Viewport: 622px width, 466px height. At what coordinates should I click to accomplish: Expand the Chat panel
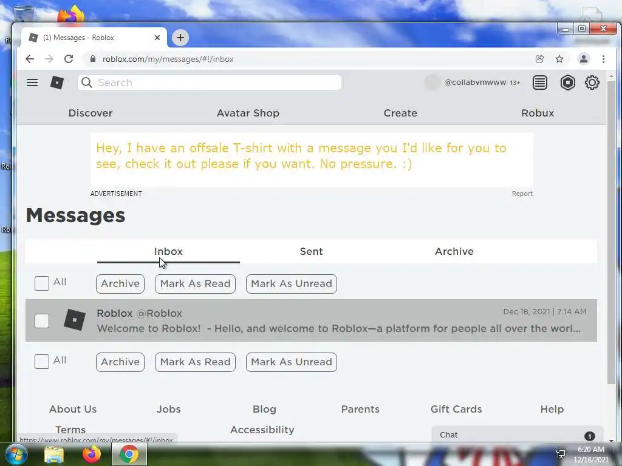pyautogui.click(x=518, y=434)
